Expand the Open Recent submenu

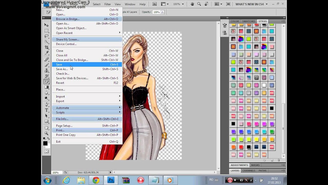point(87,33)
